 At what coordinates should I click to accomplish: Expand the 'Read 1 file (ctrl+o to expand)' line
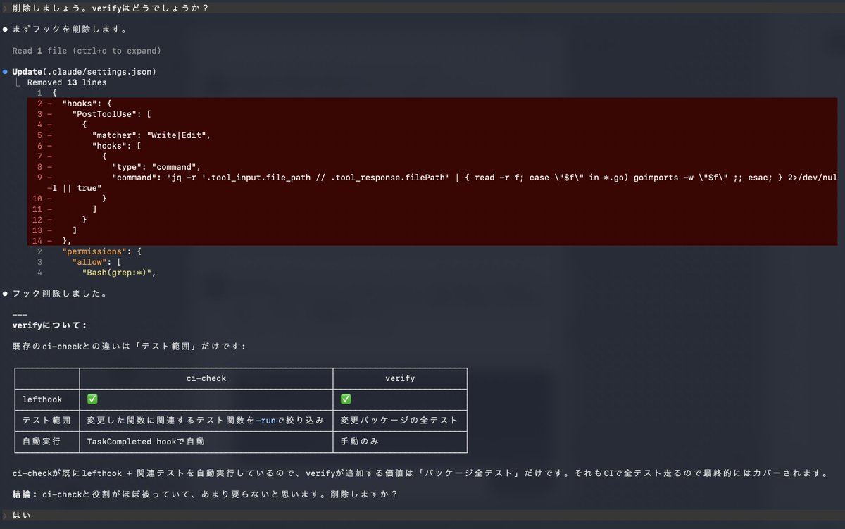coord(87,51)
